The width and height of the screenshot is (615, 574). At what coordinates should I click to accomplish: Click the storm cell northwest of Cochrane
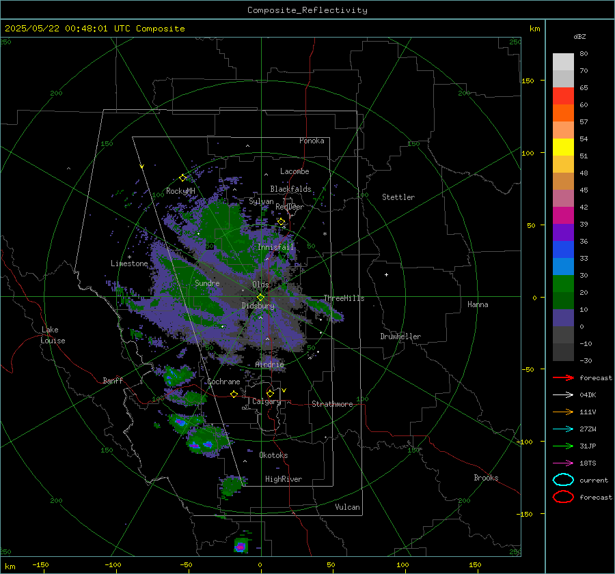tap(178, 376)
